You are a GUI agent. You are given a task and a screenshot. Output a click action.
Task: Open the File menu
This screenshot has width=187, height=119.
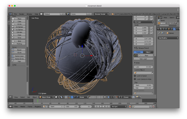16,14
